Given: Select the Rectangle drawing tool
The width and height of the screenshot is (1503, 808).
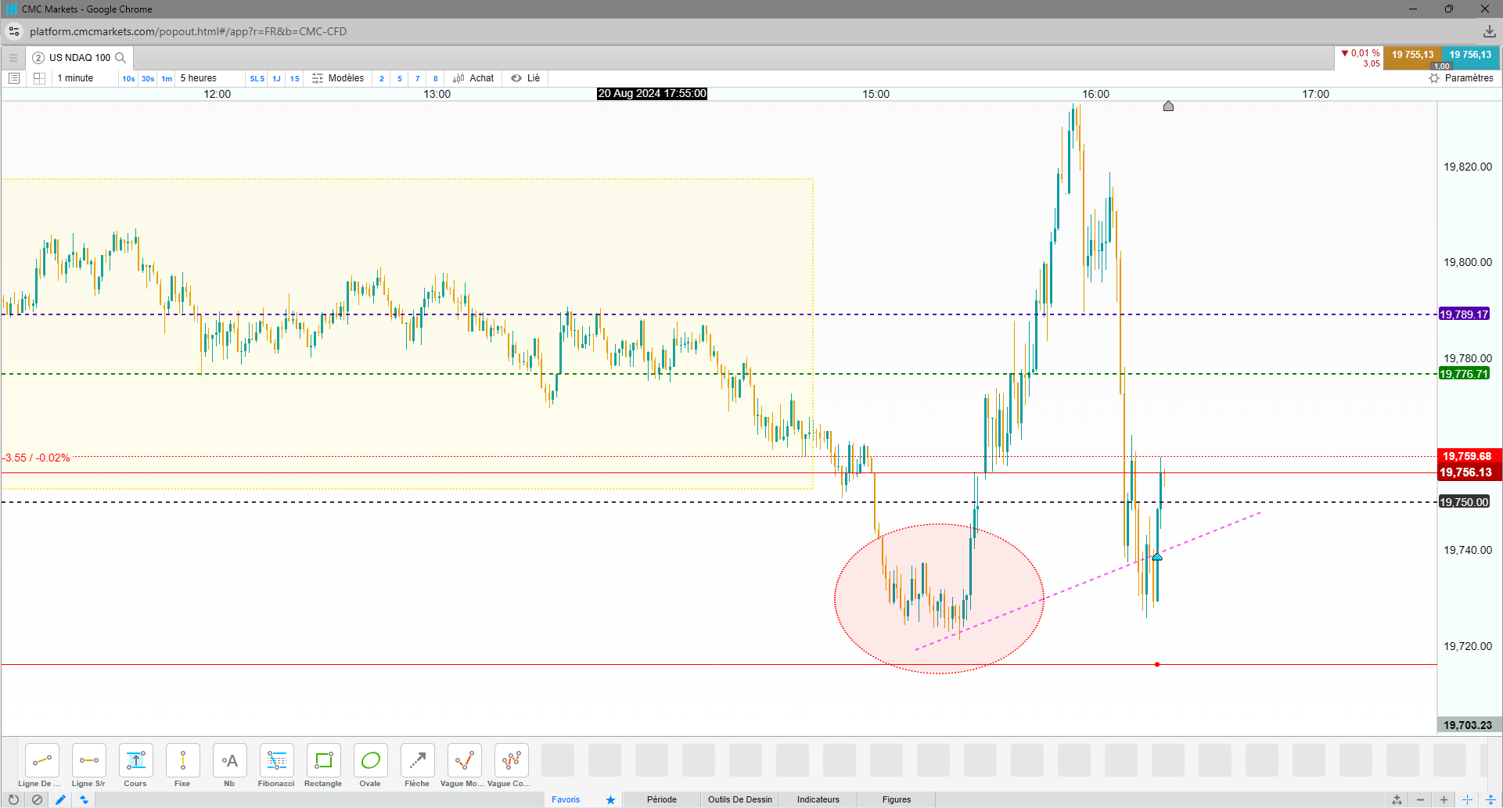Looking at the screenshot, I should [x=324, y=760].
